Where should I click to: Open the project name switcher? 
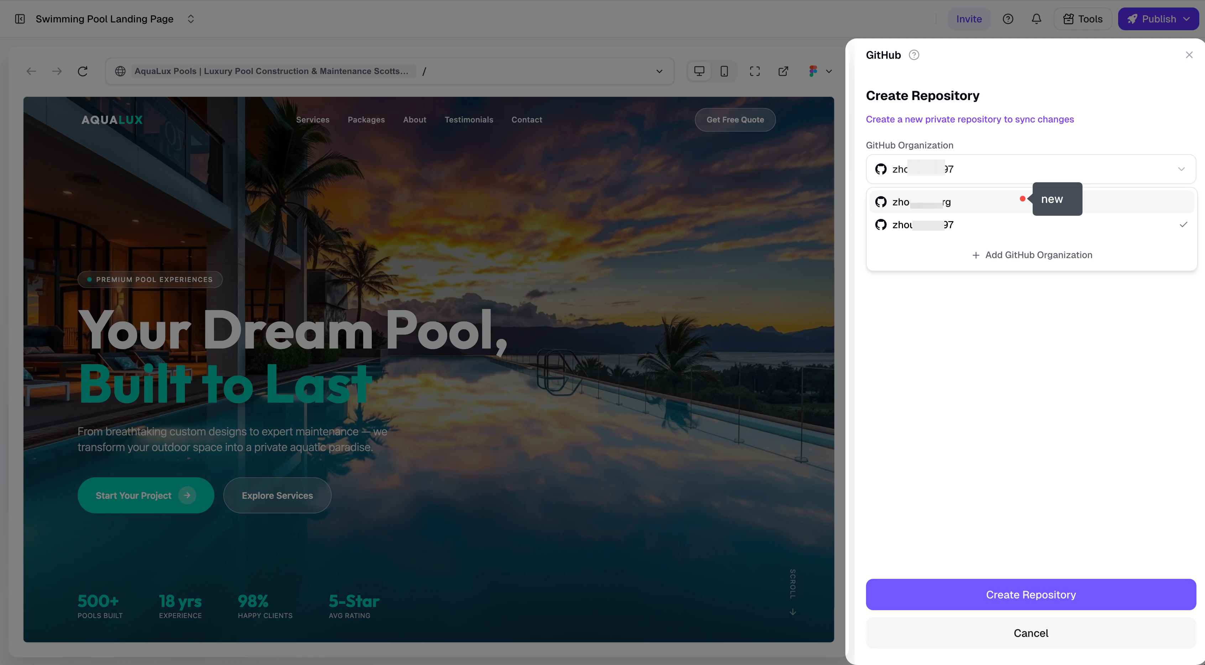pos(191,19)
